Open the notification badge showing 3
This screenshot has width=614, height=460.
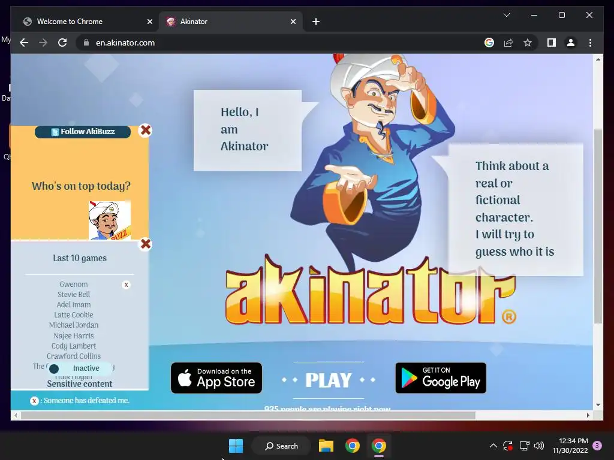tap(597, 446)
